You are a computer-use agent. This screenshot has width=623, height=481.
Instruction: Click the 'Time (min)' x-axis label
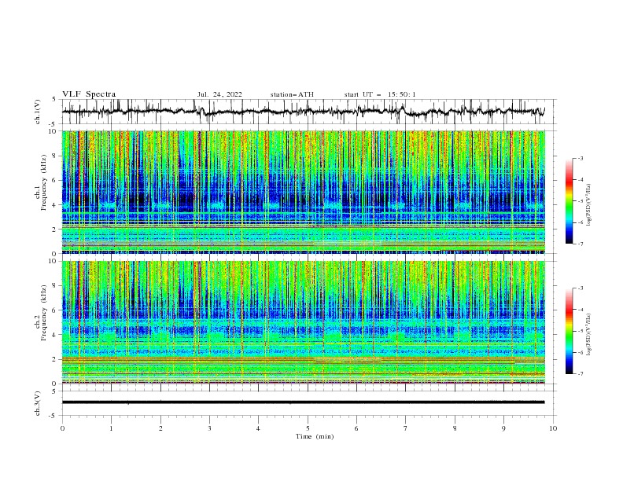point(315,436)
